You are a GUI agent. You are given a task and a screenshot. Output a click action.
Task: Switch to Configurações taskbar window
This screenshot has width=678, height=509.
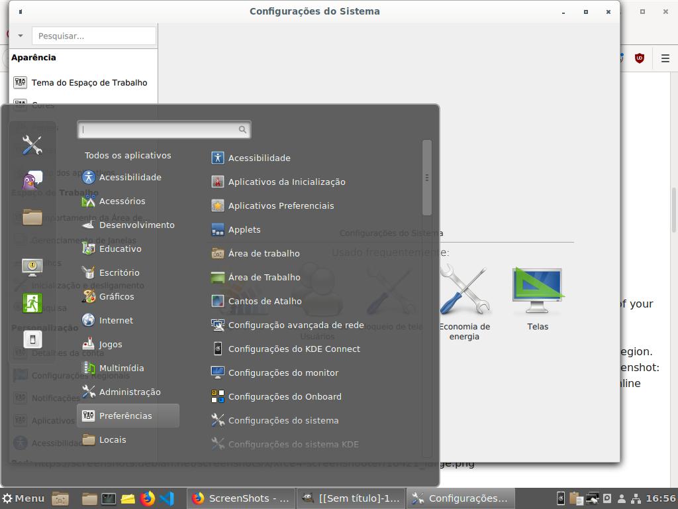click(461, 498)
